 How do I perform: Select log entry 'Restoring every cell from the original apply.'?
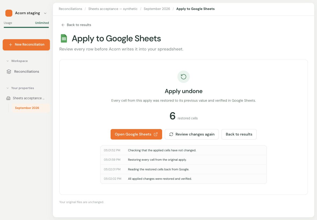pyautogui.click(x=184, y=160)
